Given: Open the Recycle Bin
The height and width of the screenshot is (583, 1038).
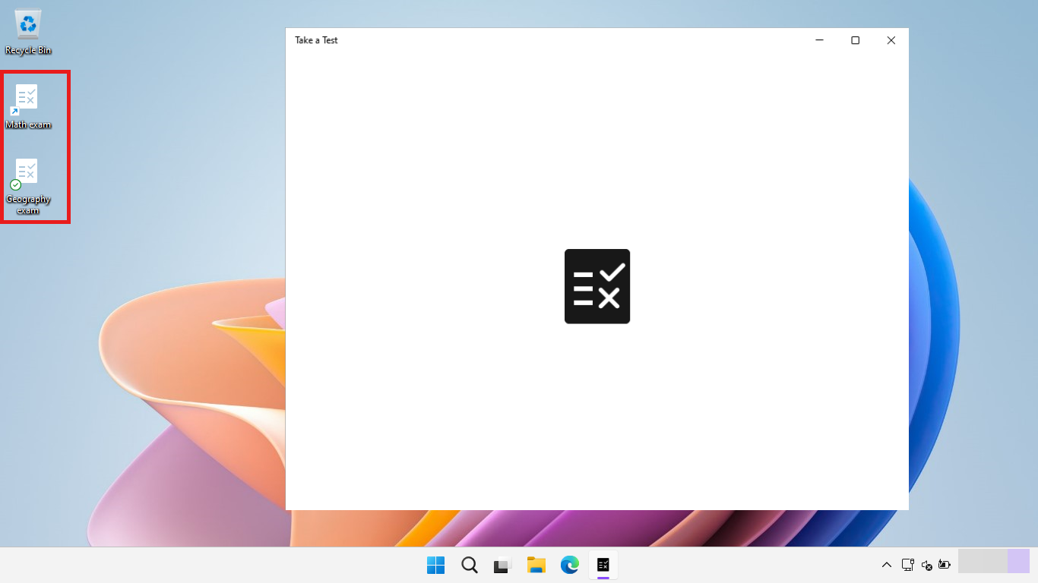Looking at the screenshot, I should point(27,23).
